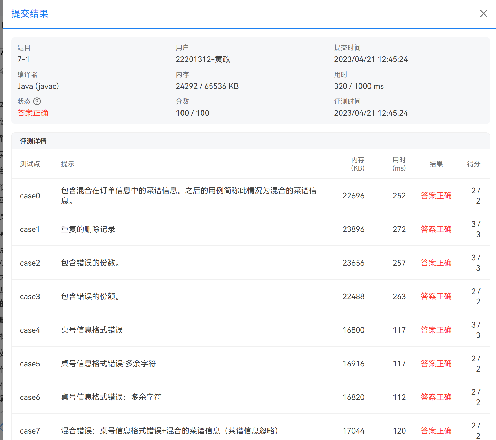This screenshot has height=440, width=496.
Task: Click the case7 混合错误 hint text
Action: pyautogui.click(x=169, y=431)
